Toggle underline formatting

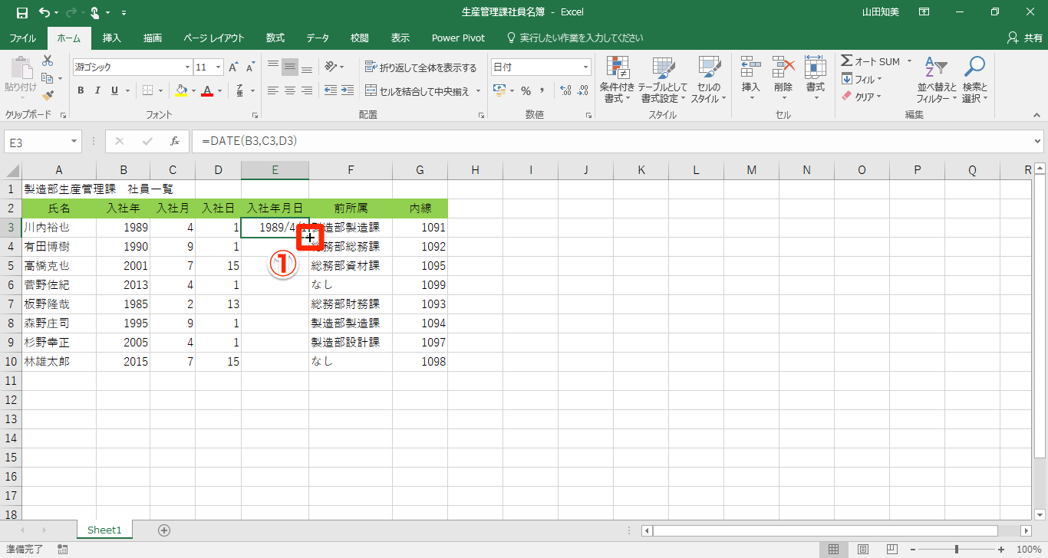click(115, 90)
